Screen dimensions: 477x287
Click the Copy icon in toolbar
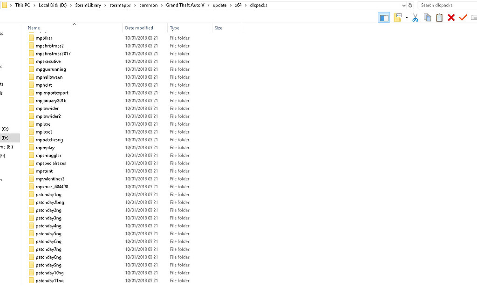tap(428, 18)
